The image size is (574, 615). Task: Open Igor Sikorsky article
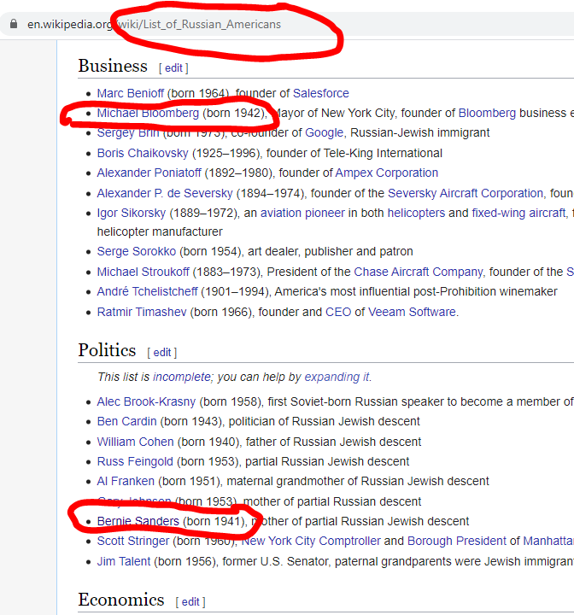131,213
